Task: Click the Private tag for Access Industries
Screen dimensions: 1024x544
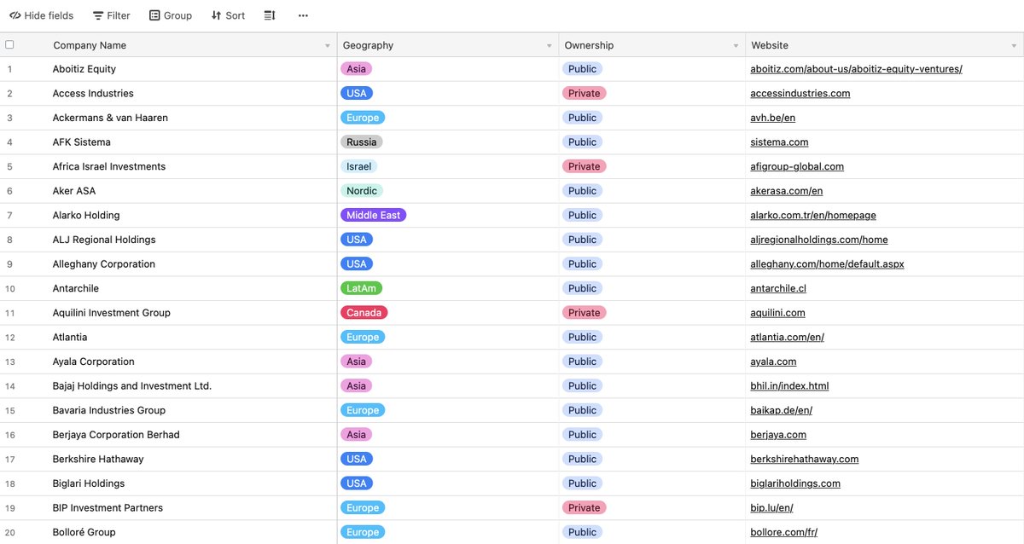Action: (x=584, y=94)
